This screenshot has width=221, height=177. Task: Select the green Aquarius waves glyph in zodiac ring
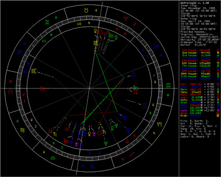click(168, 85)
